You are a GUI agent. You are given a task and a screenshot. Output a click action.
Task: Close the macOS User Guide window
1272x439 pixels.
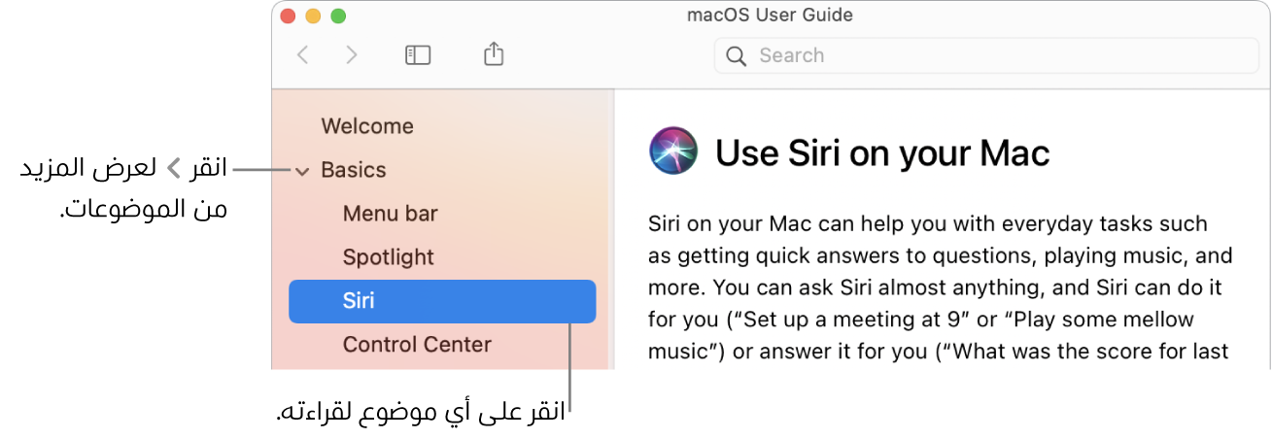click(288, 16)
